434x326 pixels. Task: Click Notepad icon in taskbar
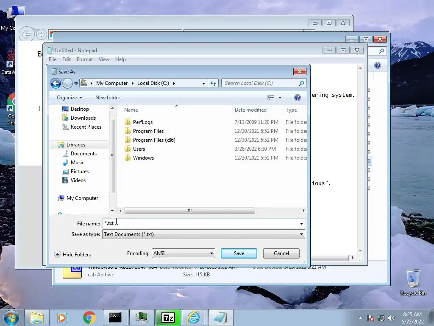coord(220,318)
